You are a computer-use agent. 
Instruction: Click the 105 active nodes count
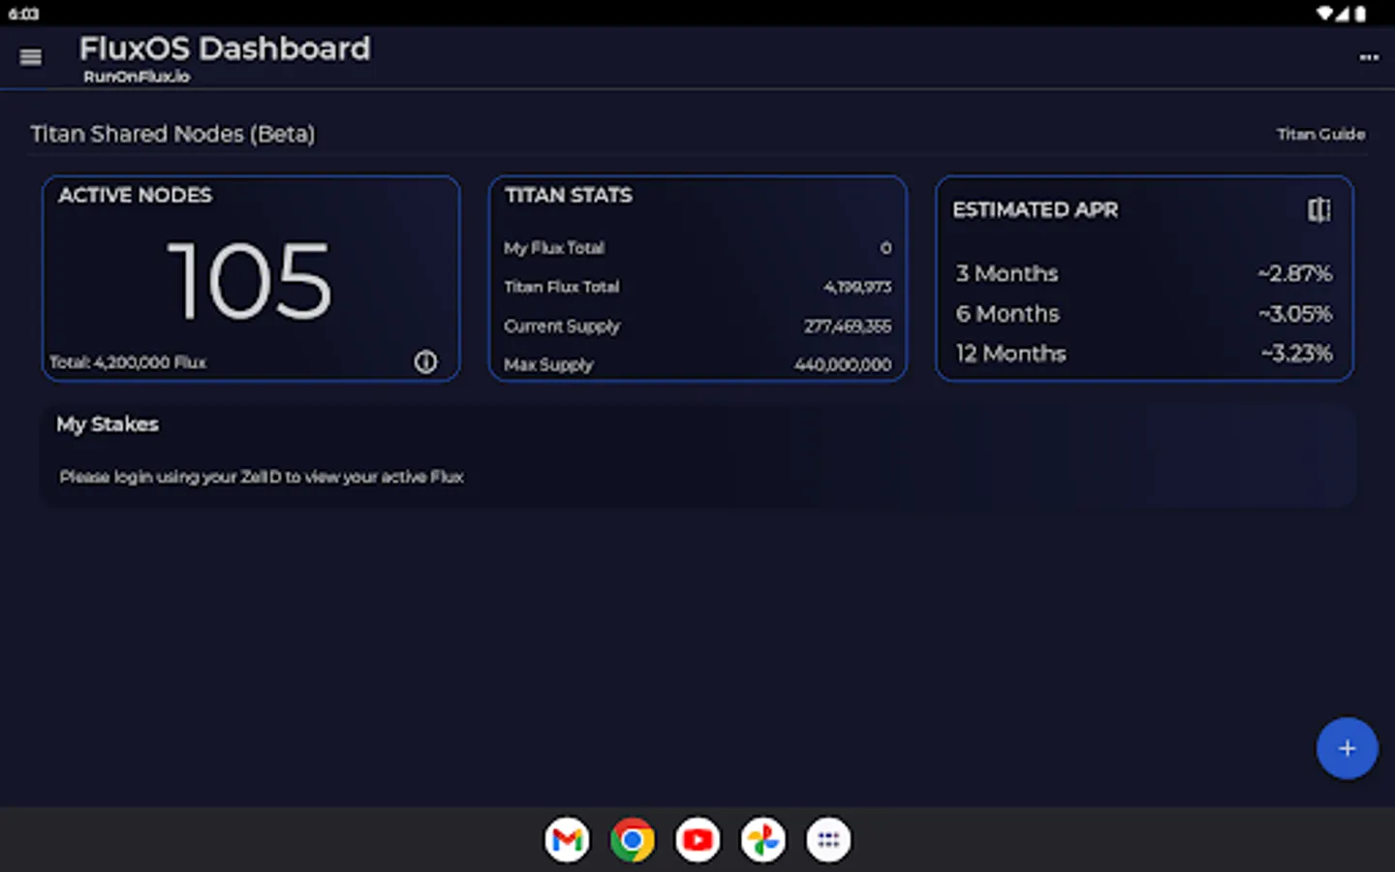coord(250,281)
